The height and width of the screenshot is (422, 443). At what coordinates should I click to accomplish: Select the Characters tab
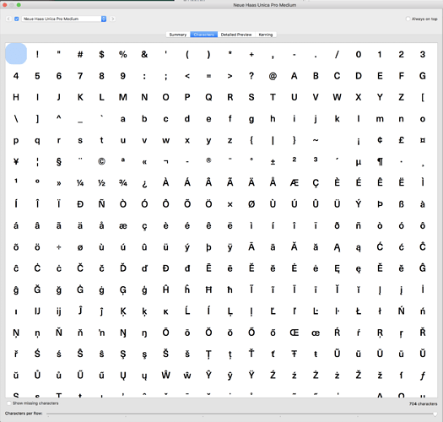tap(203, 35)
